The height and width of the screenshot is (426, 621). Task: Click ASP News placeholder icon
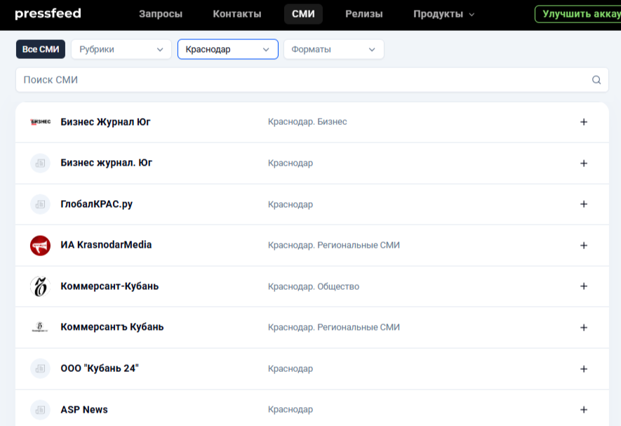click(41, 410)
